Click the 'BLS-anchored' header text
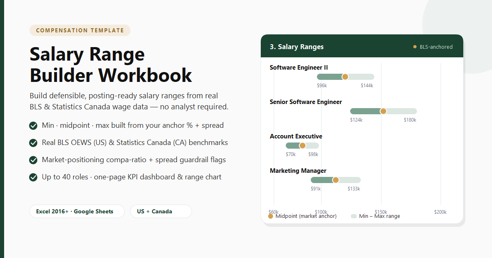 pyautogui.click(x=436, y=47)
